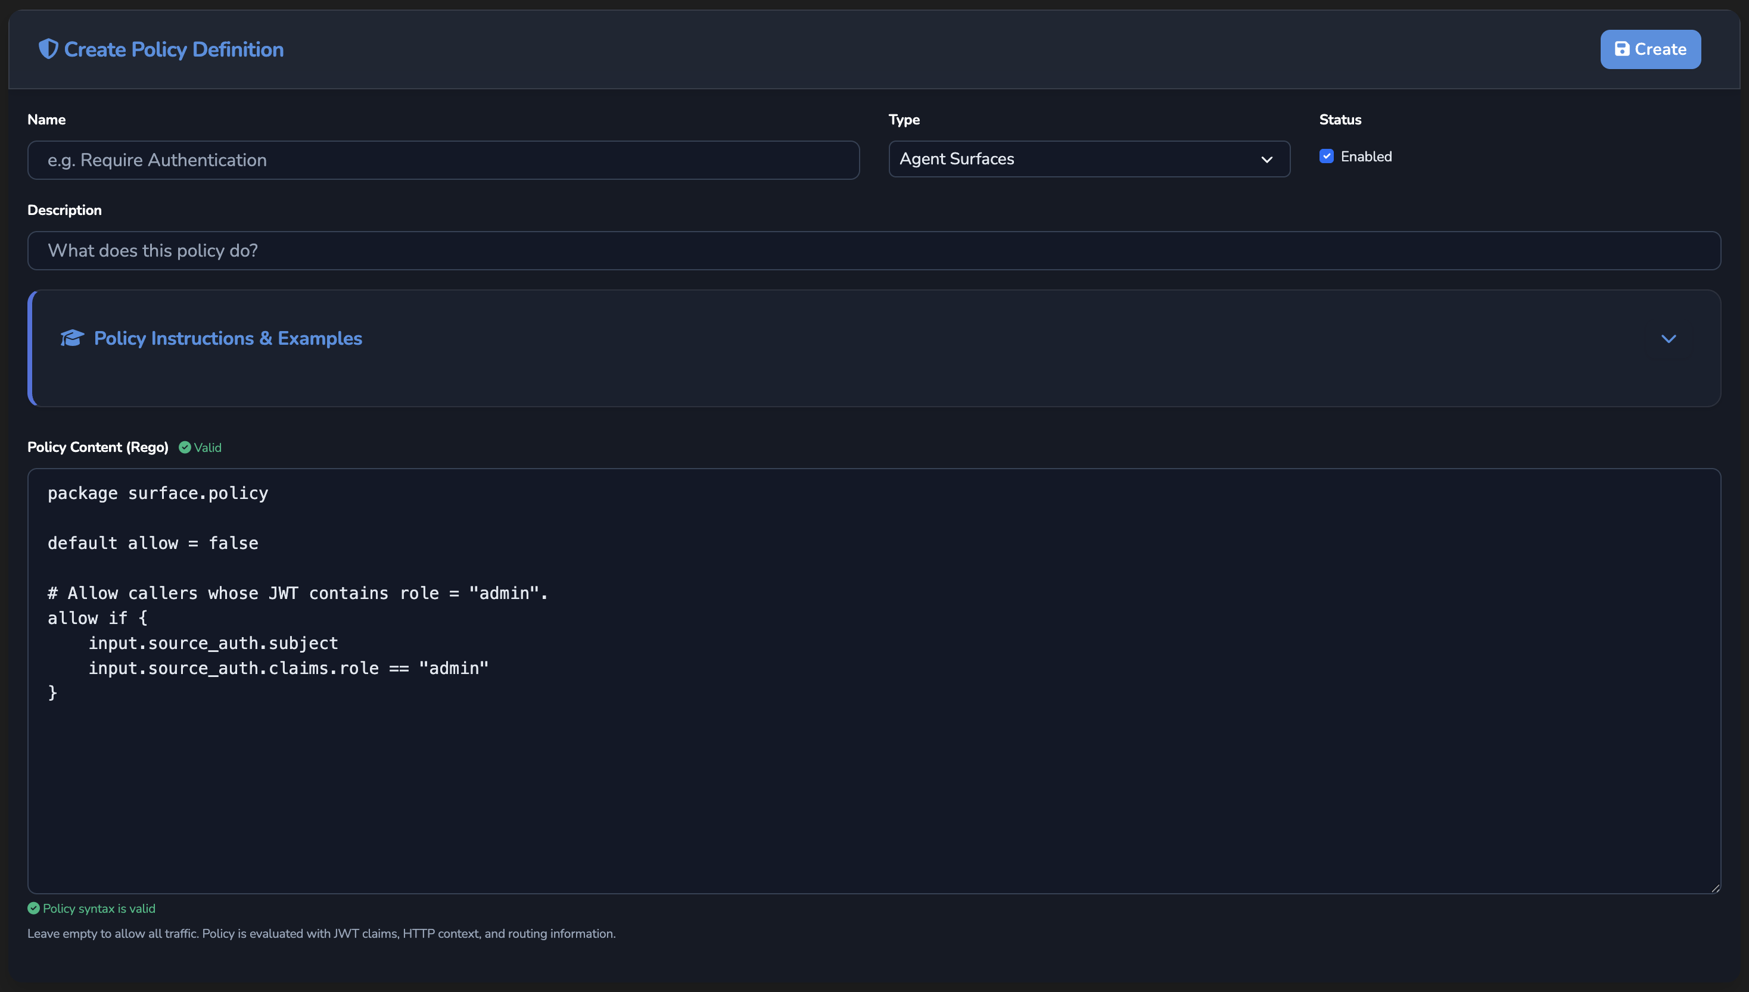The image size is (1749, 992).
Task: Click the 'Leave empty to allow all traffic' hint
Action: pyautogui.click(x=321, y=934)
